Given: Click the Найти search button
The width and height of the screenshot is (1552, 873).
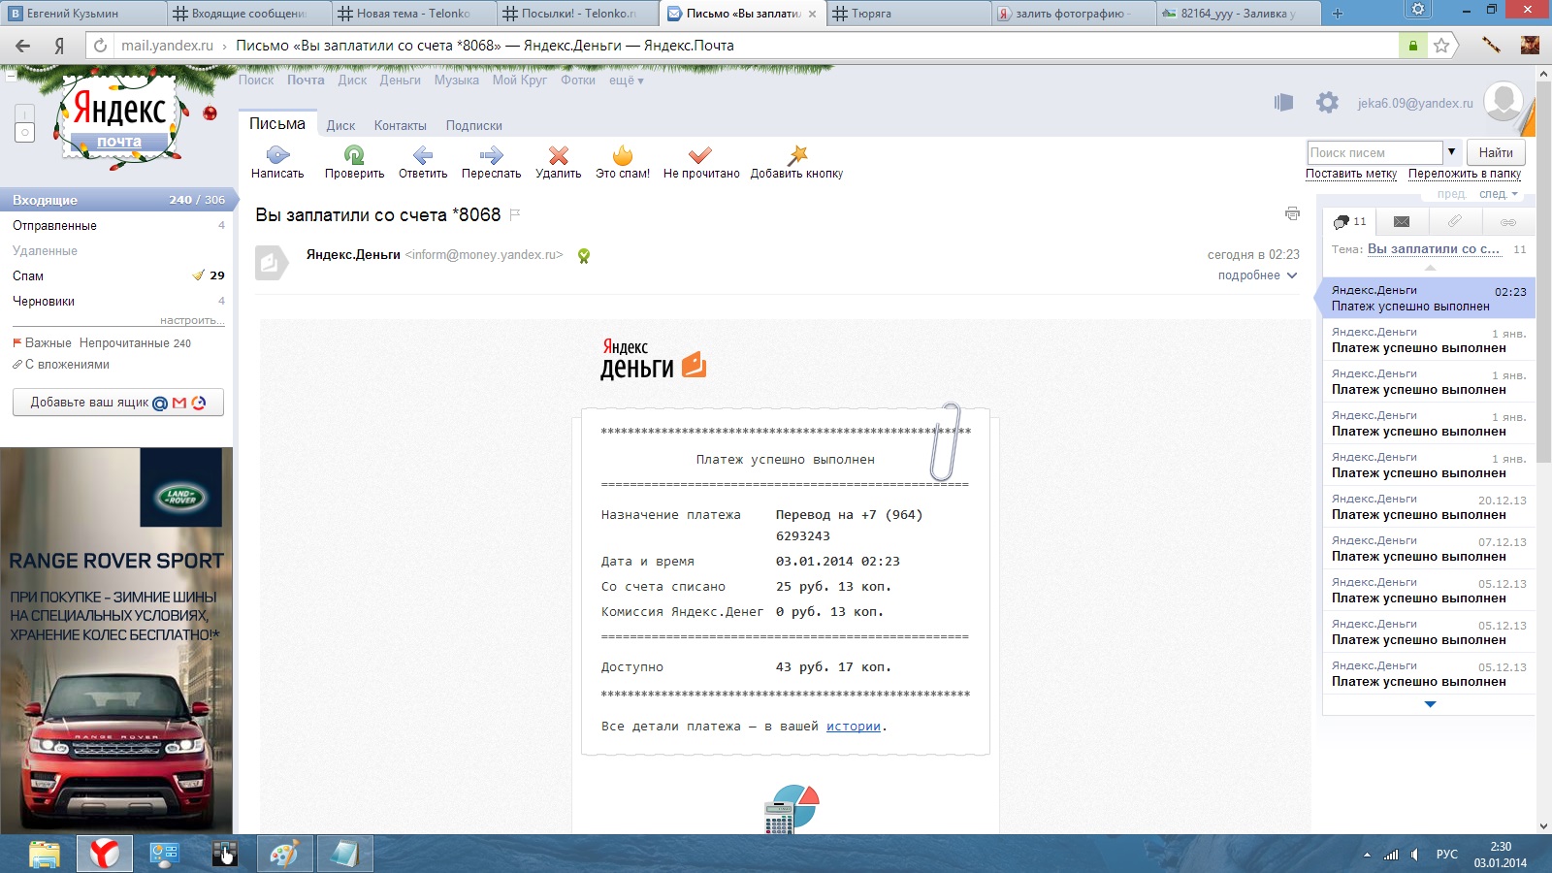Looking at the screenshot, I should [x=1496, y=152].
